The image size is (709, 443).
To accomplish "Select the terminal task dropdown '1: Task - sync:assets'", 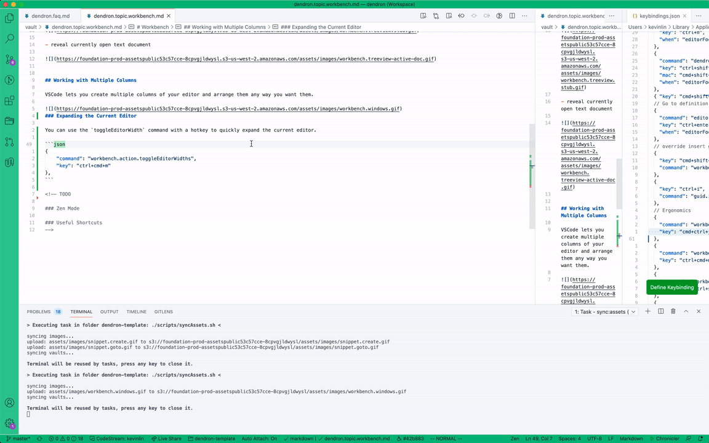I will tap(605, 311).
